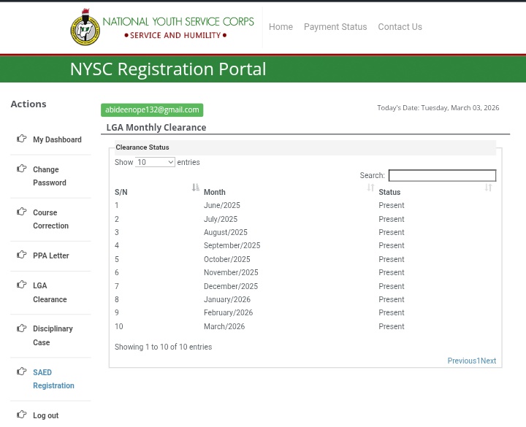The height and width of the screenshot is (427, 526).
Task: Focus the table Search input field
Action: (442, 175)
